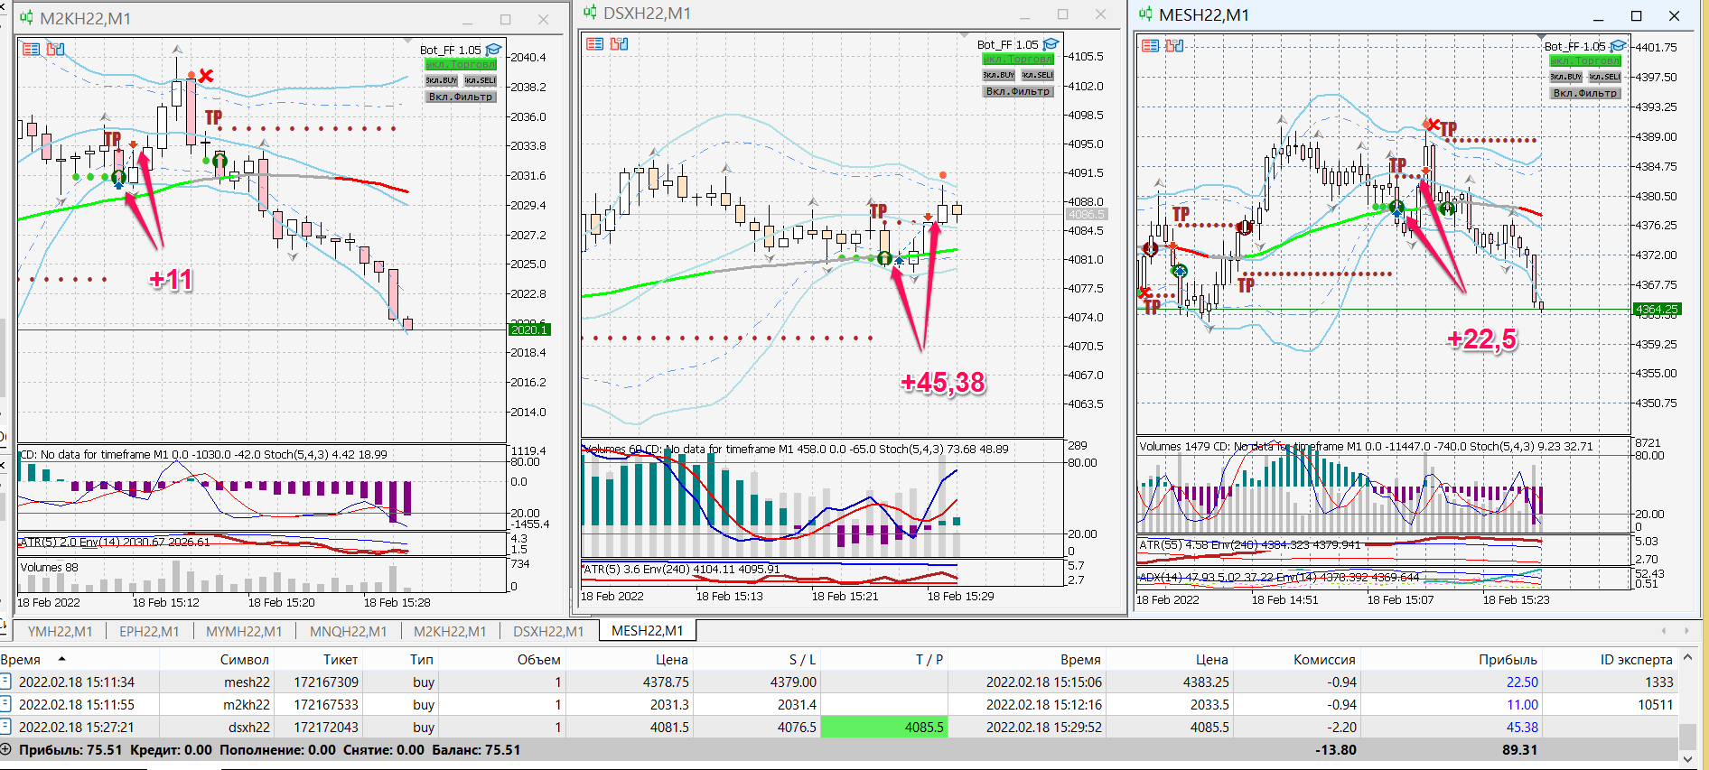Switch to the YMH22,M1 chart tab
Image resolution: width=1709 pixels, height=770 pixels.
pyautogui.click(x=60, y=631)
